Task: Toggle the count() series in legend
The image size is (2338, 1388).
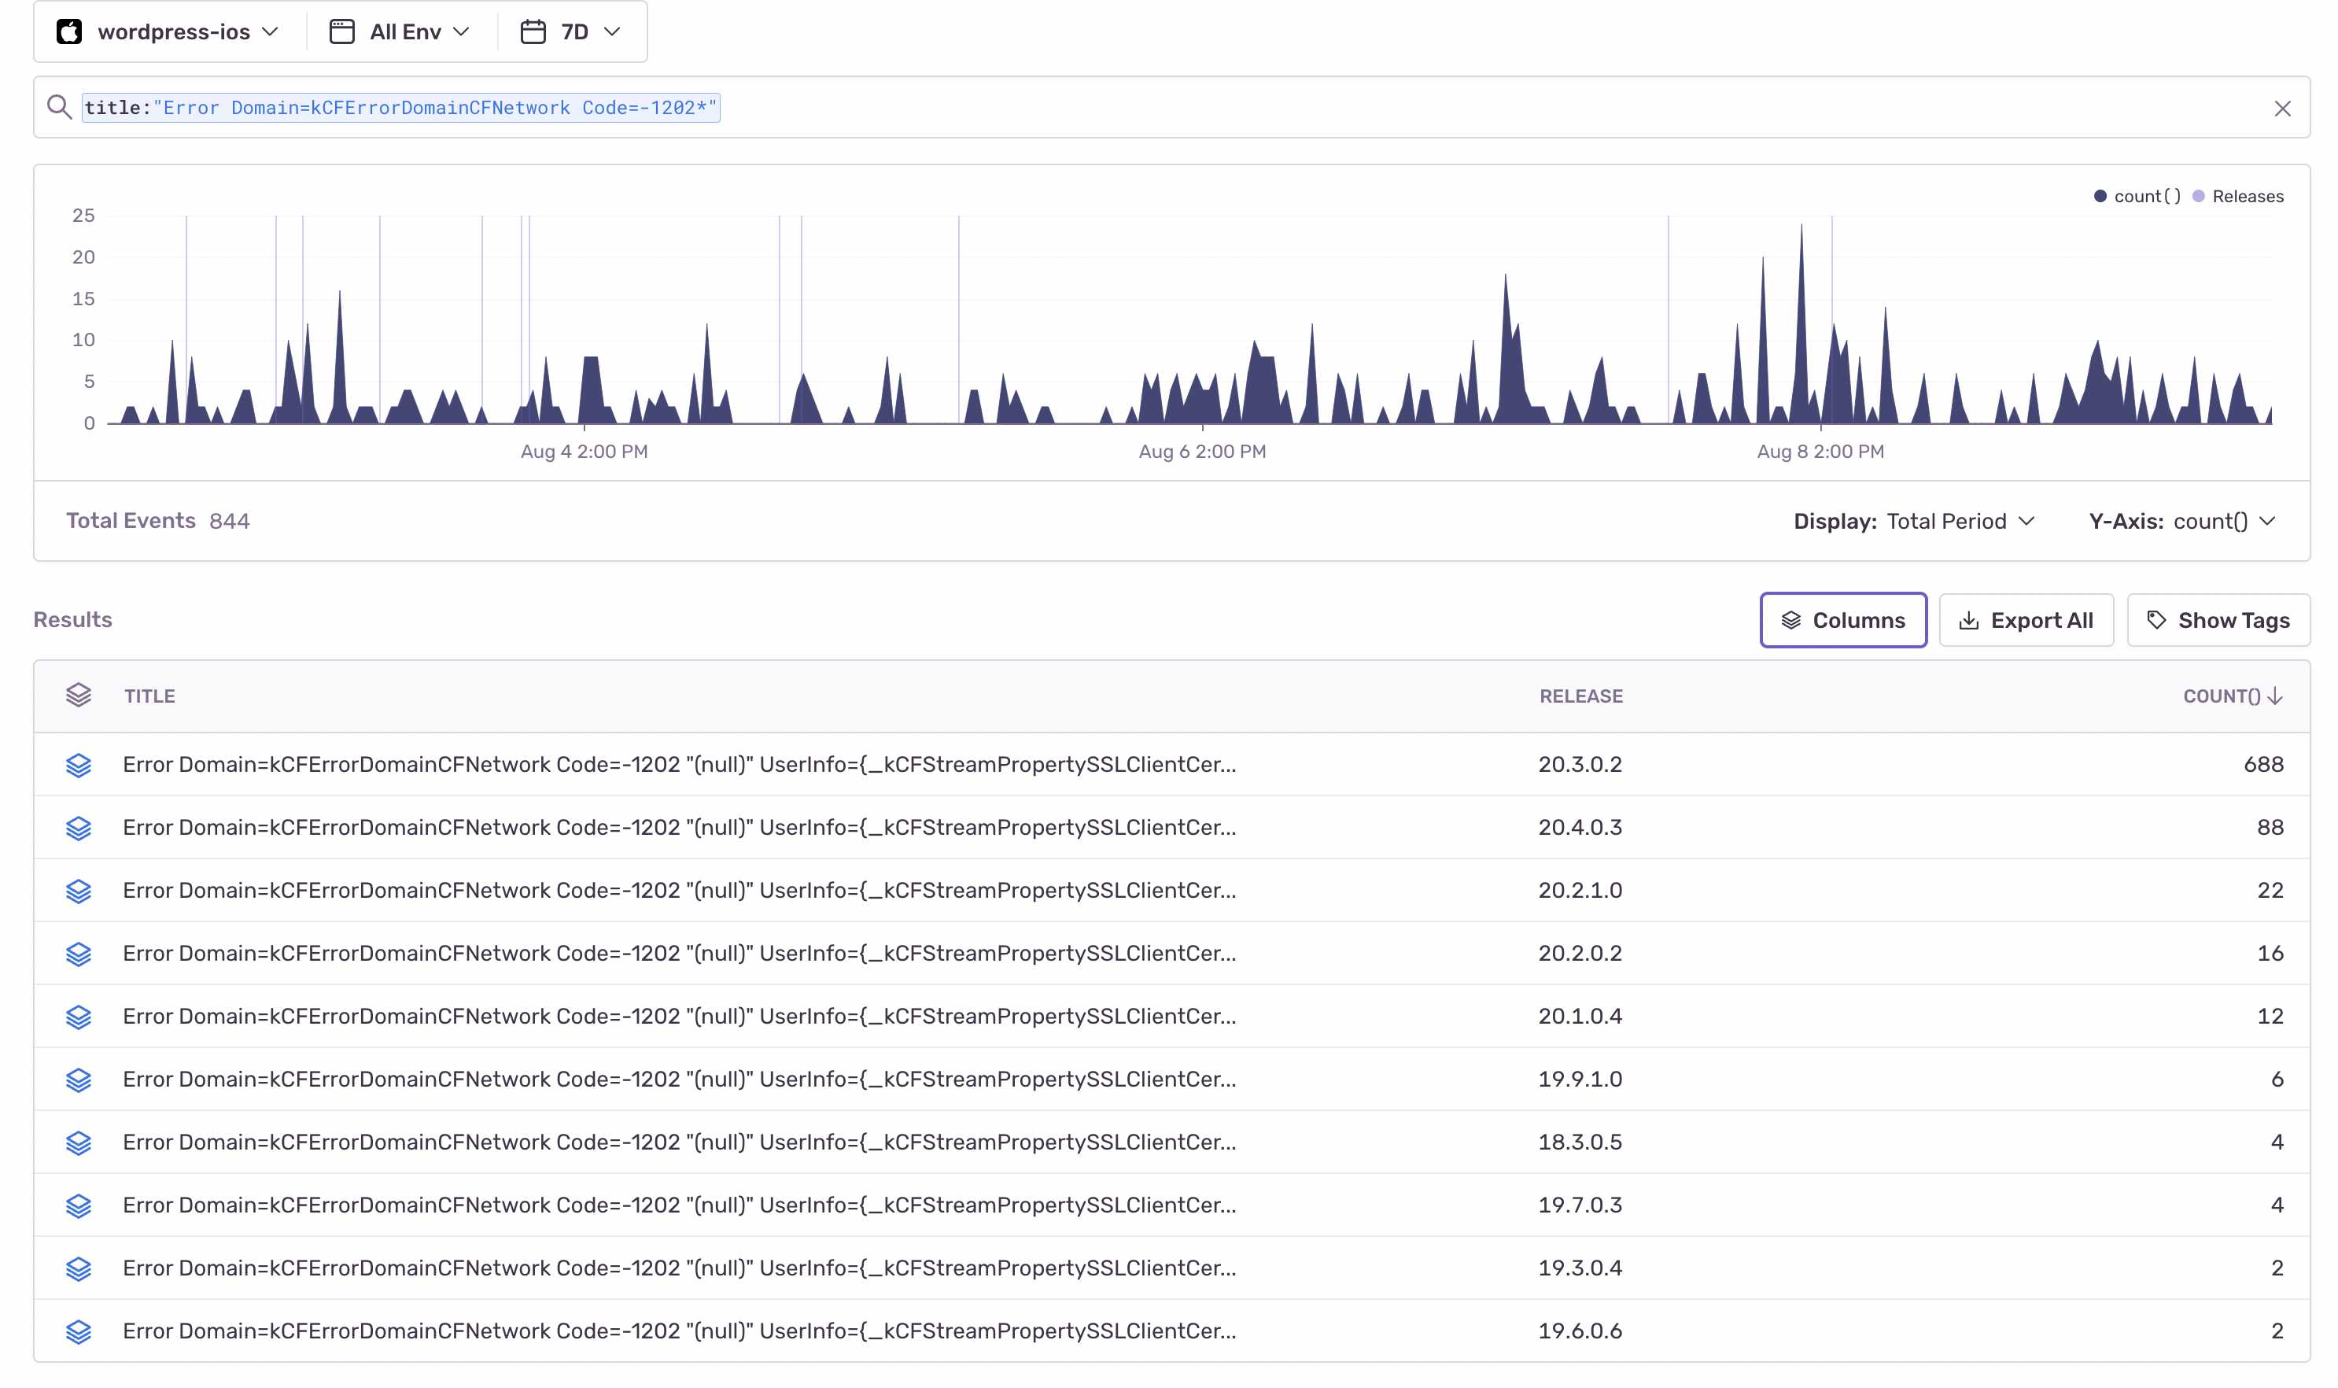Action: tap(2137, 197)
